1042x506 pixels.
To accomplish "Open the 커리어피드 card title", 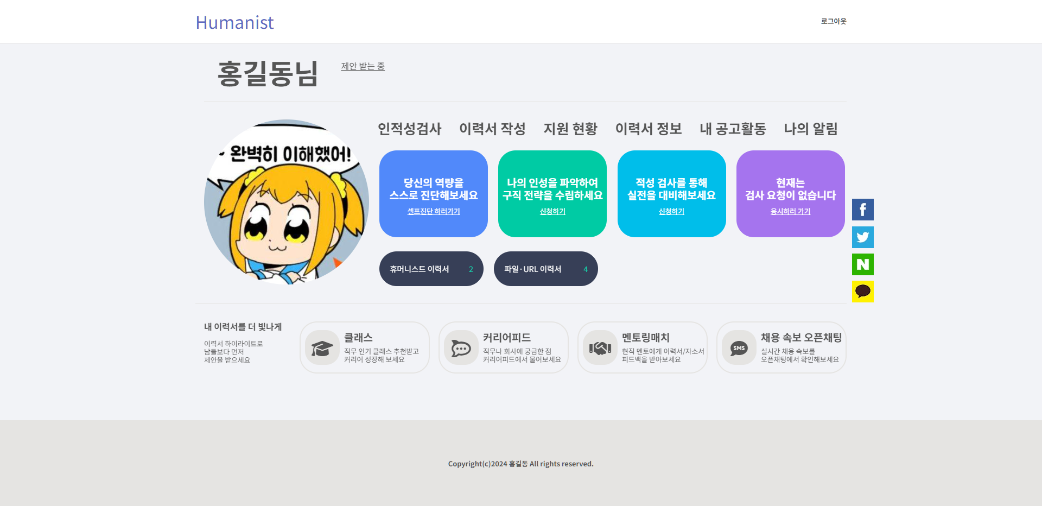I will (x=507, y=337).
